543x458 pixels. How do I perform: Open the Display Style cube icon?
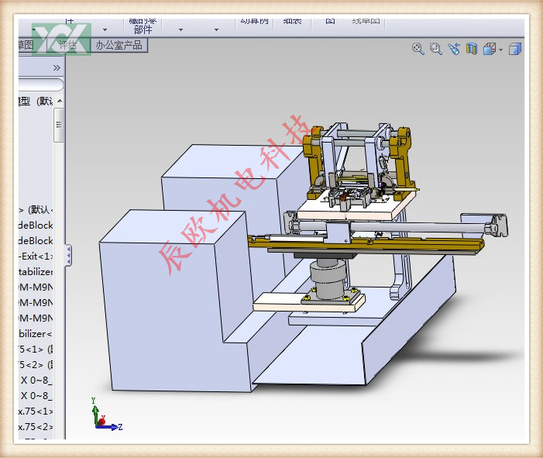515,49
